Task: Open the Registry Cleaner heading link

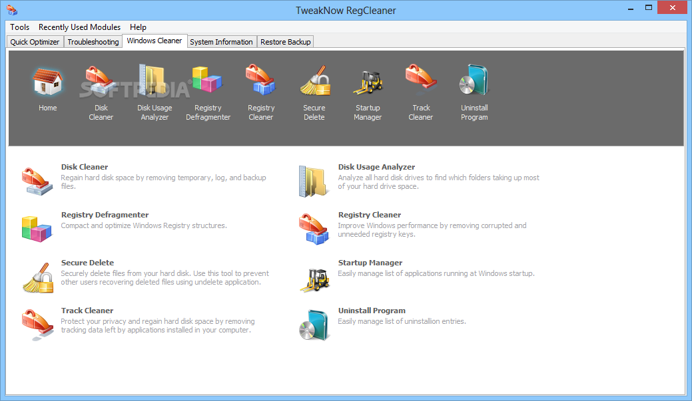Action: pos(370,215)
